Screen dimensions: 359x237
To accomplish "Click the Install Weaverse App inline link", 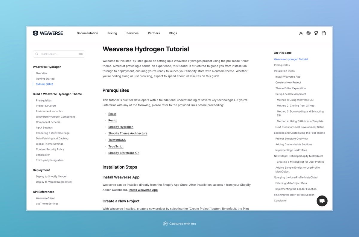I will (x=143, y=190).
